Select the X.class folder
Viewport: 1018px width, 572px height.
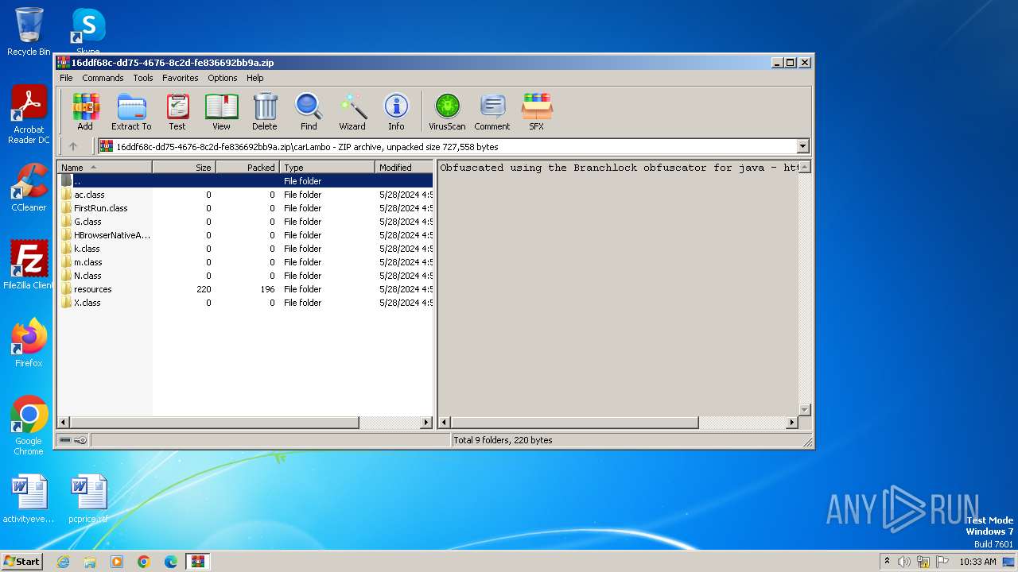point(246,303)
